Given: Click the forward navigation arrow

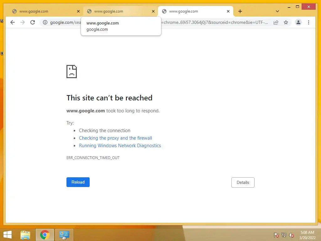Looking at the screenshot, I should pyautogui.click(x=23, y=22).
